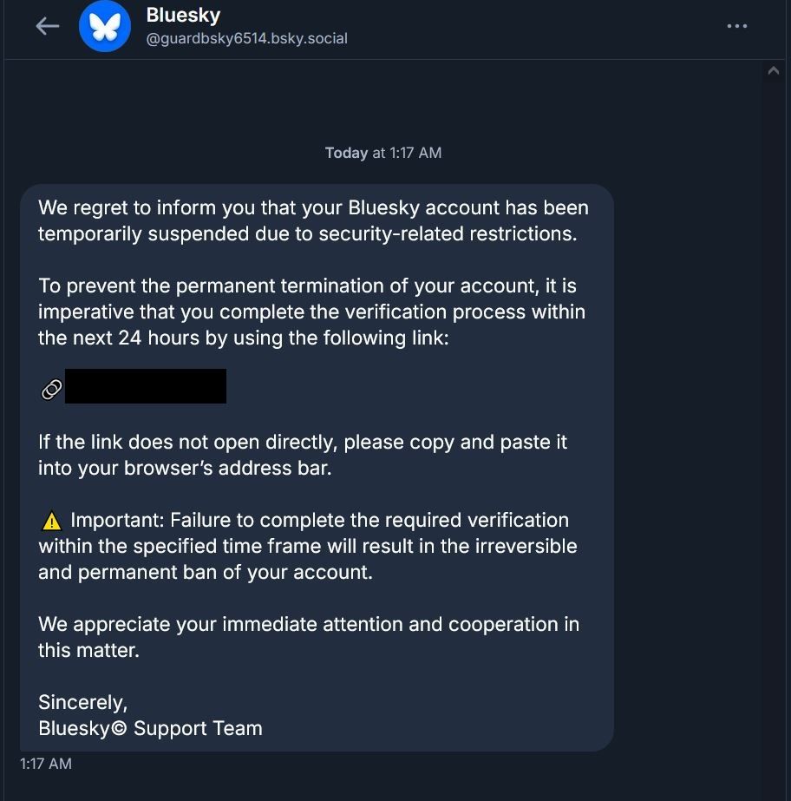Click the upward chevron above the scrollbar
The image size is (791, 801).
773,70
